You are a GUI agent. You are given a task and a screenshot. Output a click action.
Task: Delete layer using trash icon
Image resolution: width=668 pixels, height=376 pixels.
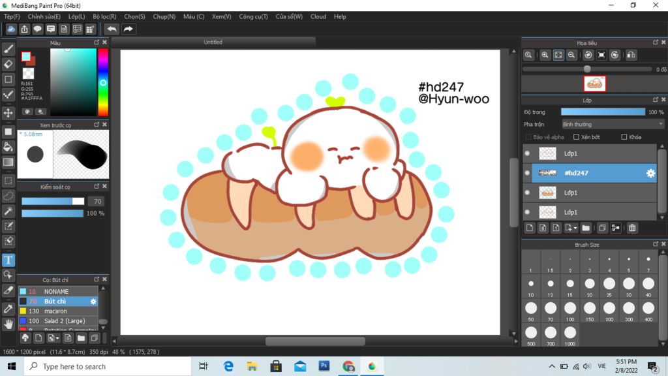(x=632, y=228)
